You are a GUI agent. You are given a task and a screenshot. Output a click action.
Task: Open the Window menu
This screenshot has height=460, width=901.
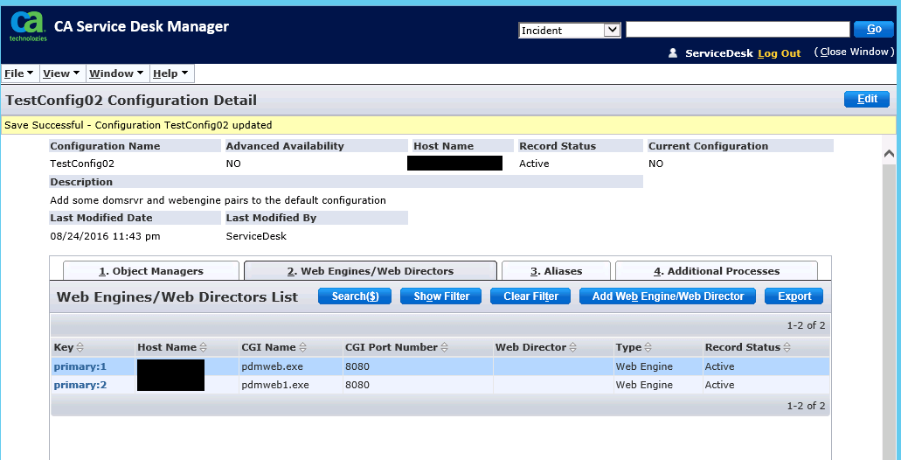pos(116,73)
